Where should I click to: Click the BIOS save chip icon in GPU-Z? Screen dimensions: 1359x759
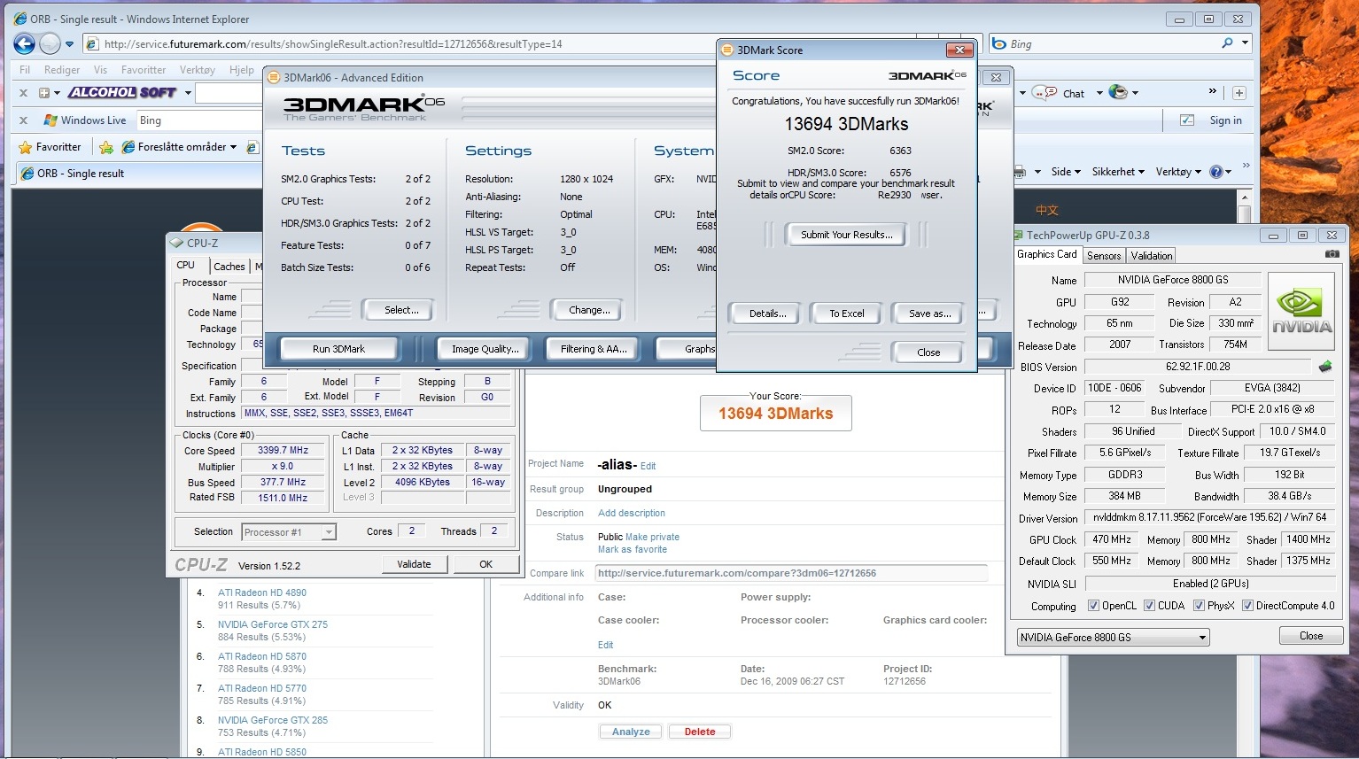pos(1325,366)
